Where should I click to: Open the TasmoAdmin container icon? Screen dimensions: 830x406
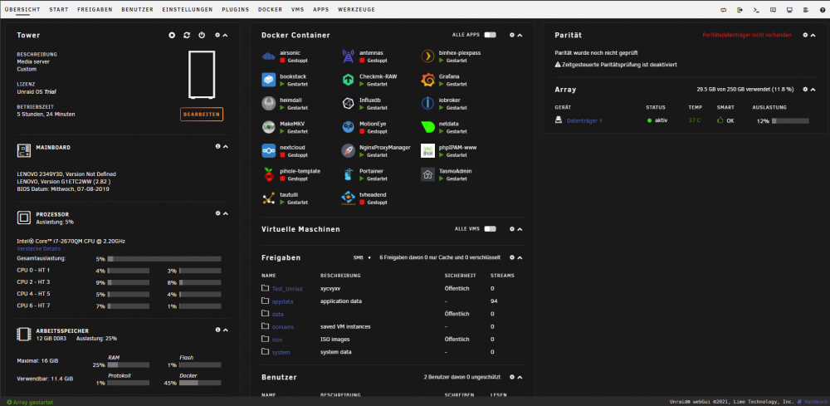point(427,174)
